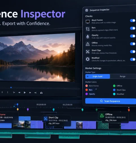Image resolution: width=136 pixels, height=143 pixels.
Task: Play the preview video
Action: pos(25,92)
